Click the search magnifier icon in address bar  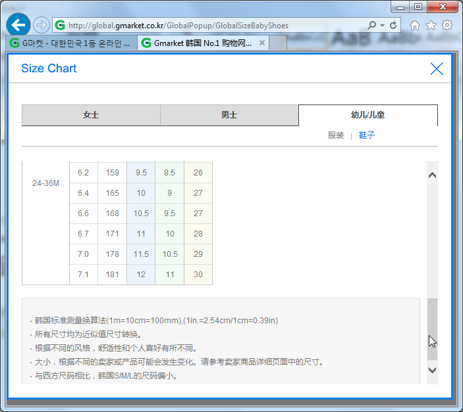click(372, 26)
